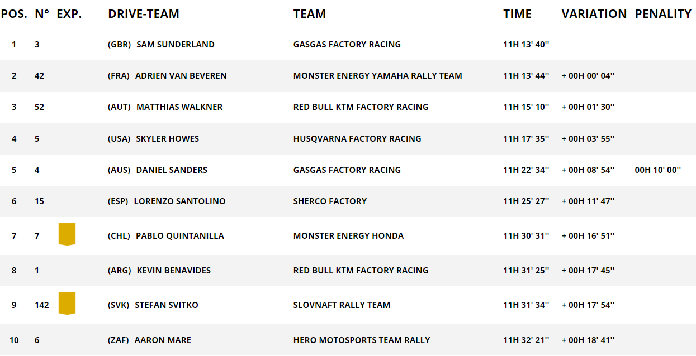Click the yellow marker beside Stefan Svitko

click(67, 304)
